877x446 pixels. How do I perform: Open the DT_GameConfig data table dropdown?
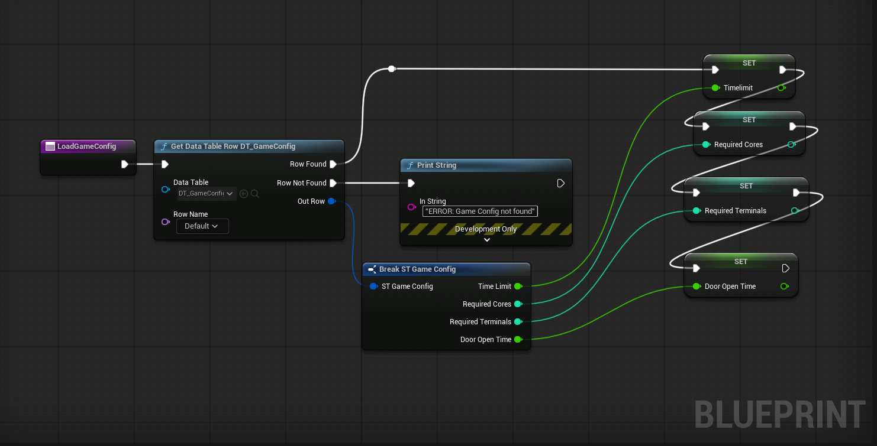tap(207, 193)
